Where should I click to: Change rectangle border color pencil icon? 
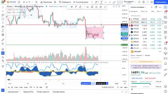click(x=76, y=7)
